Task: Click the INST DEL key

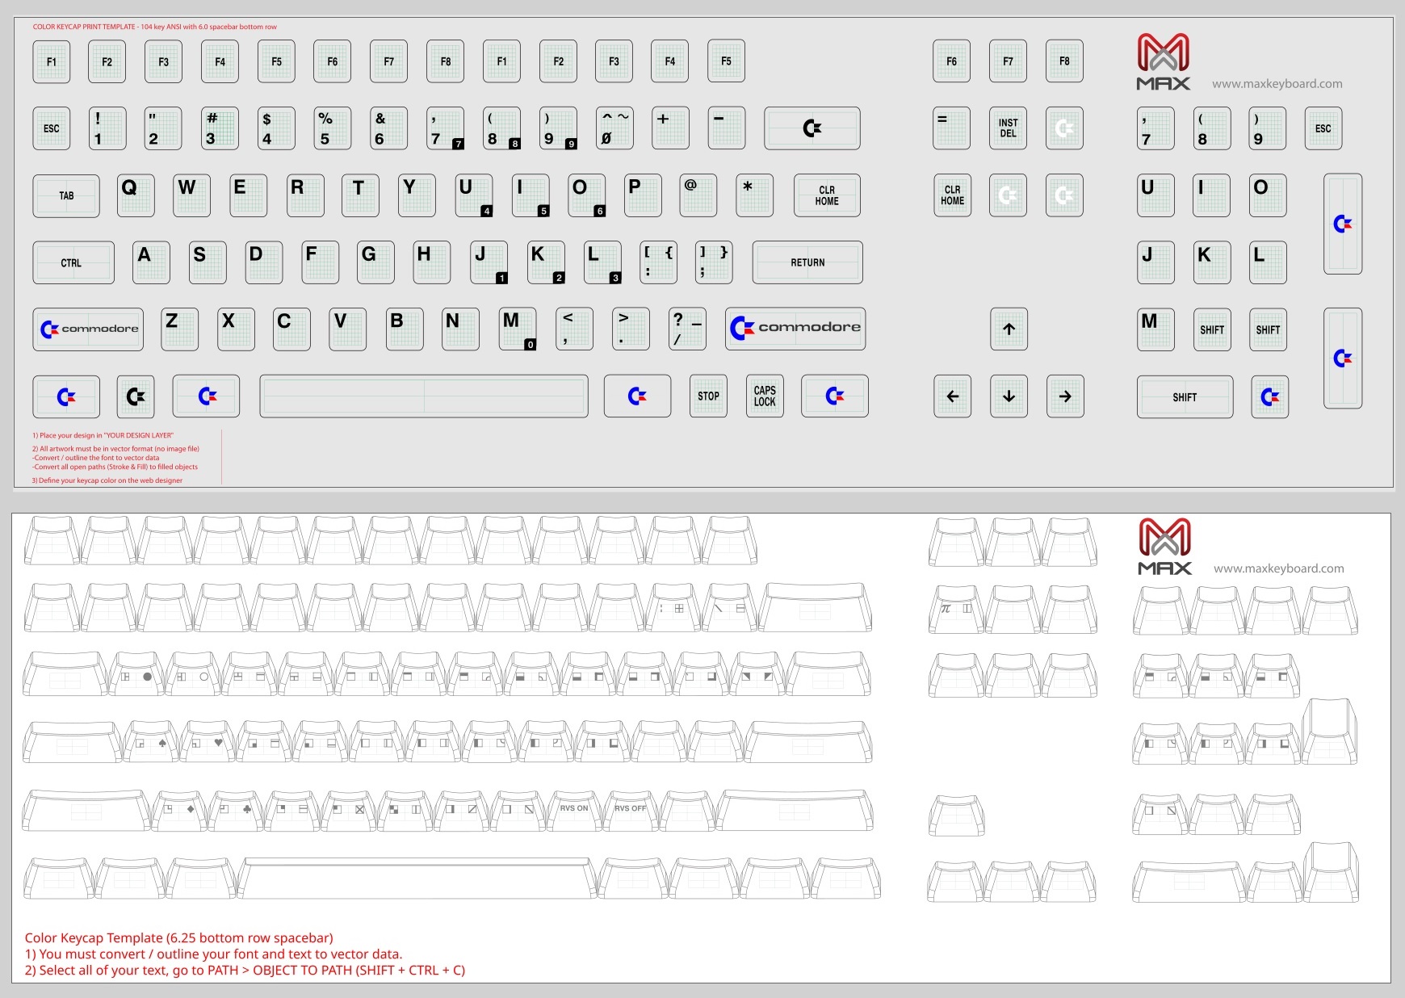Action: click(x=1008, y=128)
